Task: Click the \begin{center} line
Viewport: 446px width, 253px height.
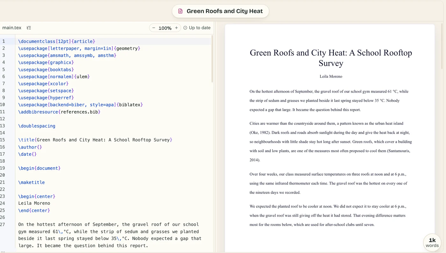Action: (37, 196)
